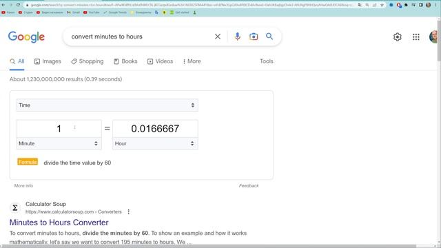
Task: Click the hours result field 0.0166667
Action: coord(155,129)
